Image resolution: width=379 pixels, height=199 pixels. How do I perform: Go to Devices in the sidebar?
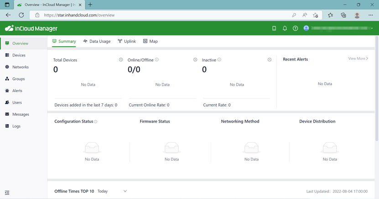click(x=19, y=55)
